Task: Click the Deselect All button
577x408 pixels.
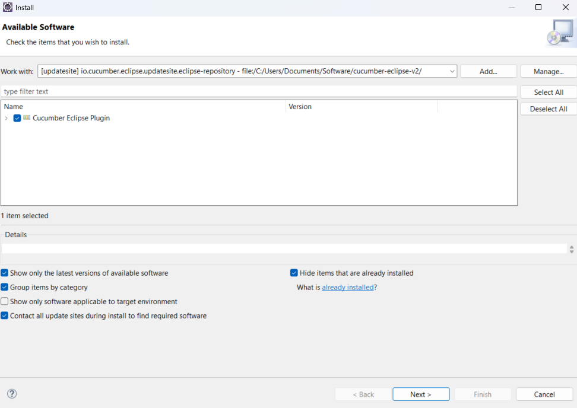Action: 549,109
